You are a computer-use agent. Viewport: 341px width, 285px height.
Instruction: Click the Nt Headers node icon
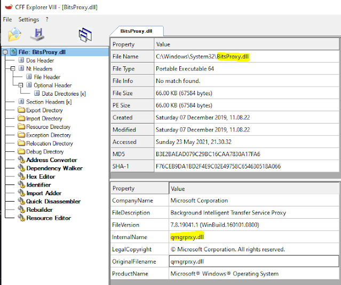[x=21, y=68]
